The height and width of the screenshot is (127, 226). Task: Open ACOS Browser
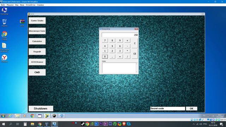[x=37, y=62]
